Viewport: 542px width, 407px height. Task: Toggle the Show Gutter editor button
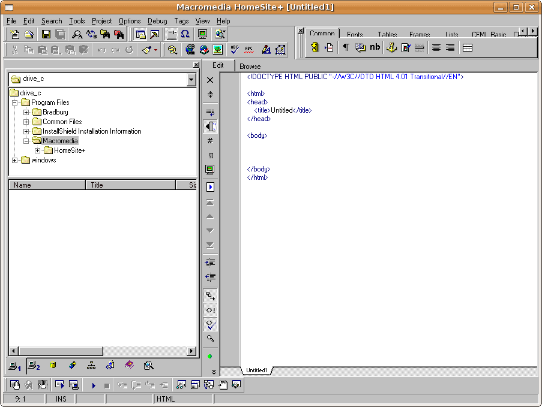pyautogui.click(x=210, y=126)
